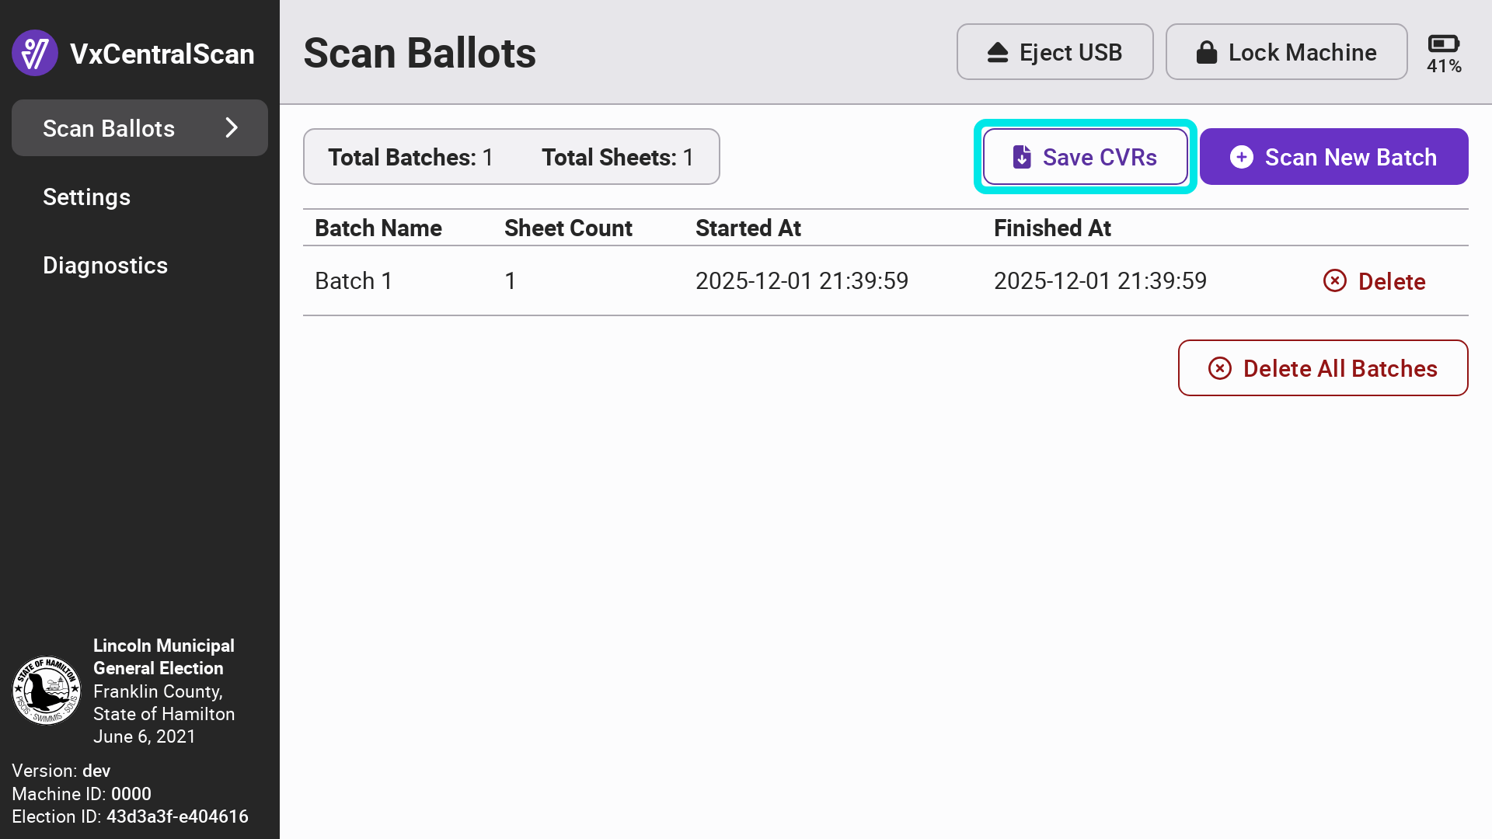Expand the Scan Ballots chevron arrow
The width and height of the screenshot is (1492, 839).
pyautogui.click(x=232, y=128)
